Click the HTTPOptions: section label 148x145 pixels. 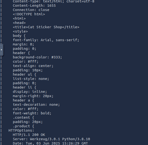click(x=21, y=130)
